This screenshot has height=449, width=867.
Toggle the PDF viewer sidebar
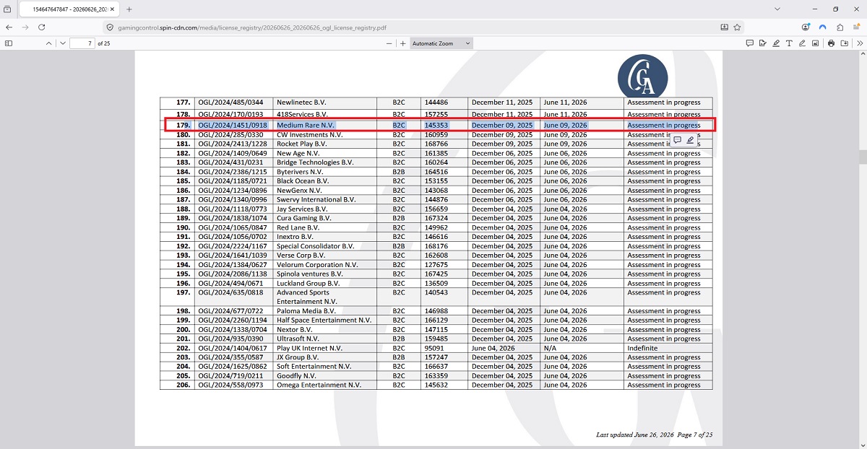coord(9,43)
